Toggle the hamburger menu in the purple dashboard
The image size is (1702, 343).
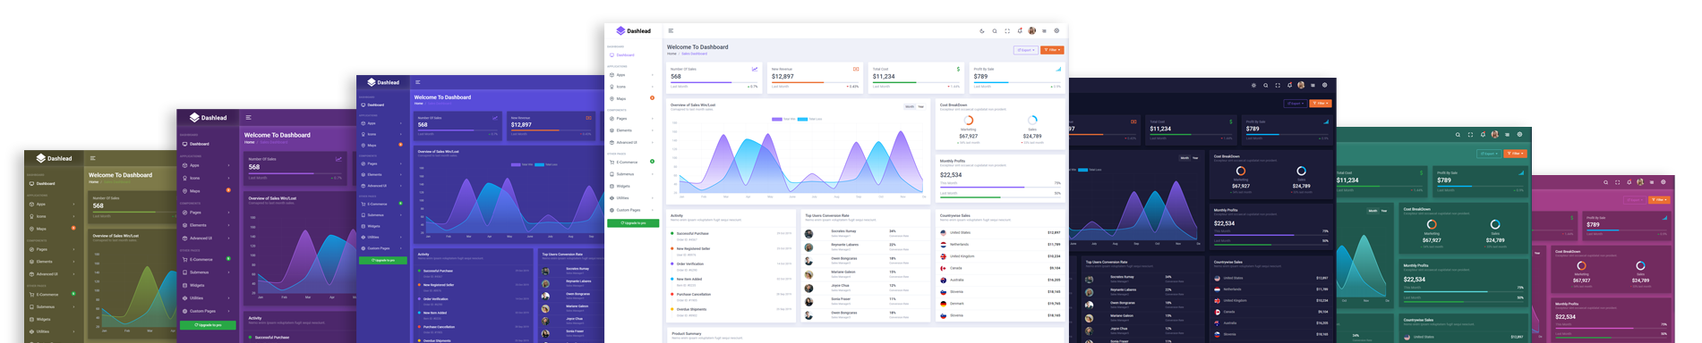(x=248, y=117)
